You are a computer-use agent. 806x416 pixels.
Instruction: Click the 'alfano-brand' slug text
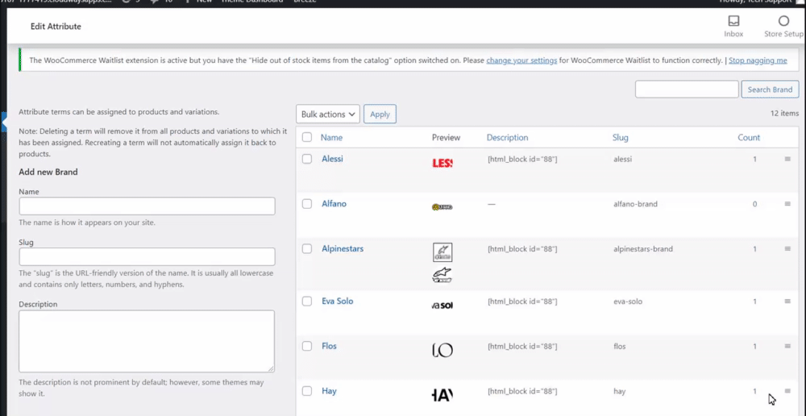tap(635, 204)
